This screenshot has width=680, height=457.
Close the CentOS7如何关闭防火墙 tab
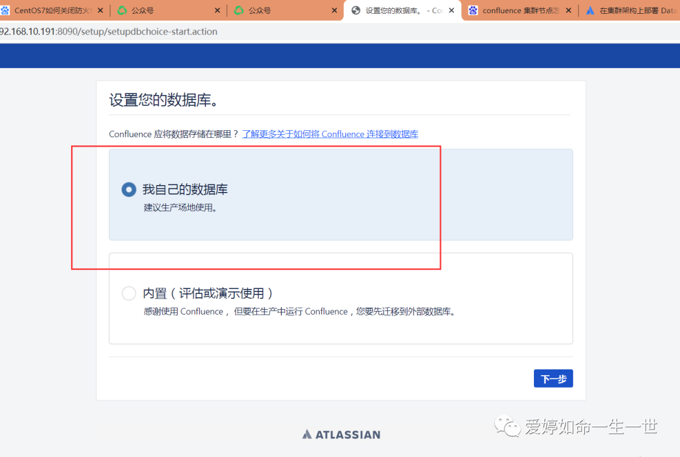(100, 11)
